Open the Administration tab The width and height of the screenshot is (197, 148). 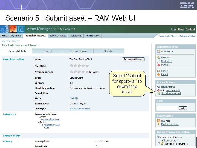pos(93,36)
